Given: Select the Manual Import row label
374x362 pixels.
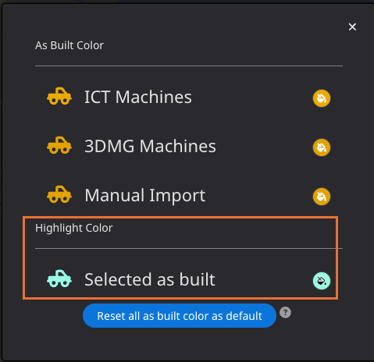Looking at the screenshot, I should coord(145,196).
